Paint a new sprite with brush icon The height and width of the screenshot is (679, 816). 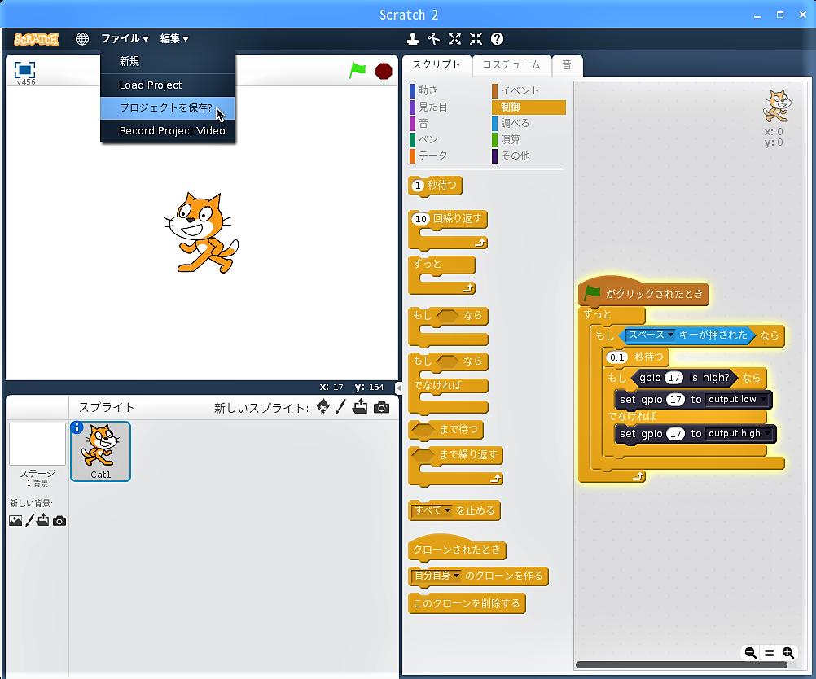[340, 407]
